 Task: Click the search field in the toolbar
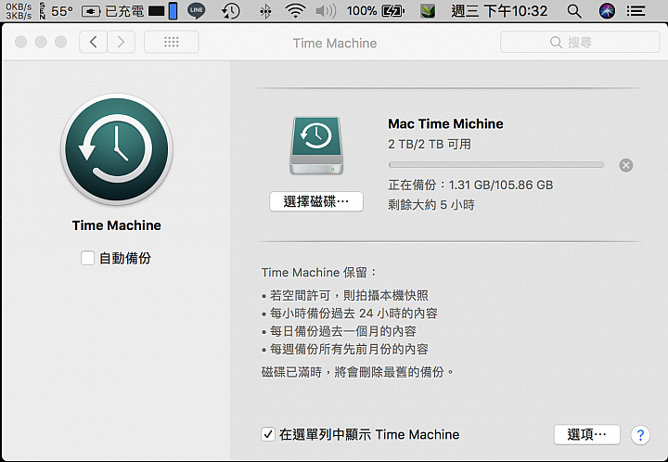pyautogui.click(x=580, y=42)
